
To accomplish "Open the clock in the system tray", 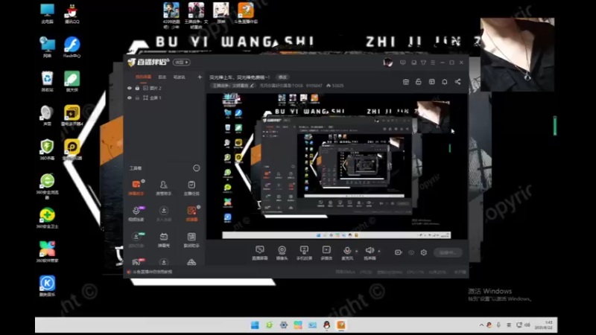I will click(x=544, y=325).
